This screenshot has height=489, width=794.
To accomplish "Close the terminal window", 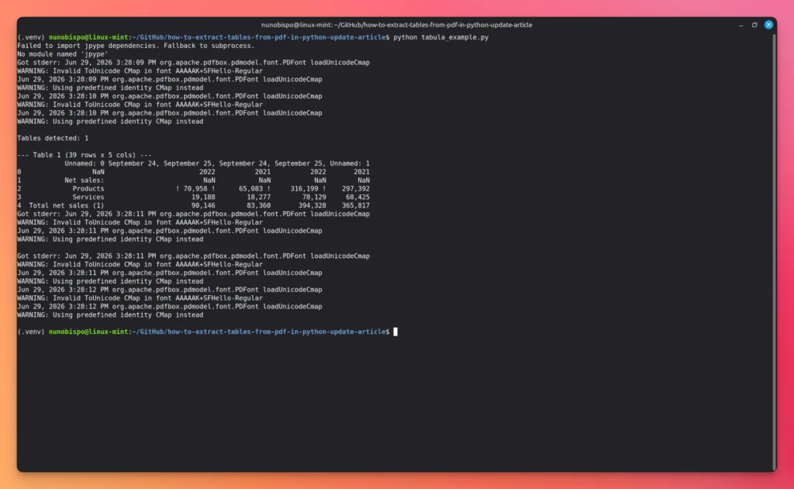I will (768, 24).
